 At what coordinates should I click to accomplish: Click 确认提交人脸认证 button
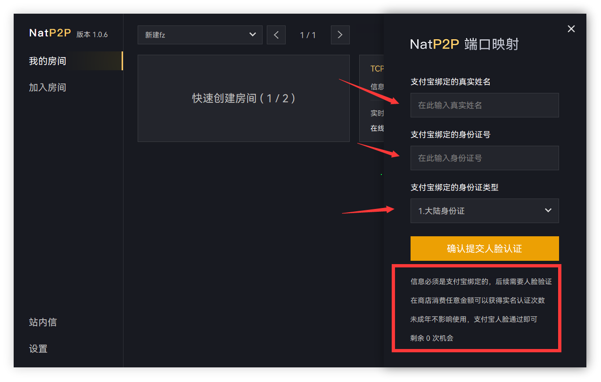[485, 249]
